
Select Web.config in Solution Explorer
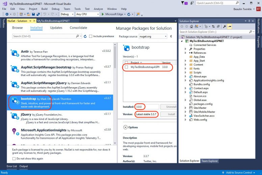[x=200, y=120]
